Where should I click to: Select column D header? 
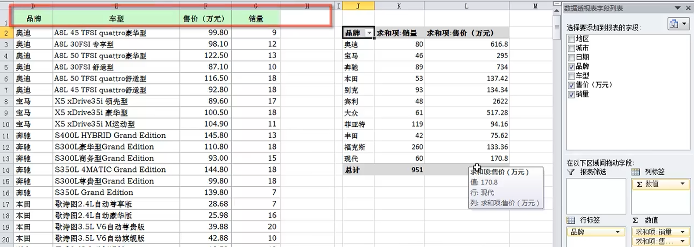tap(33, 6)
